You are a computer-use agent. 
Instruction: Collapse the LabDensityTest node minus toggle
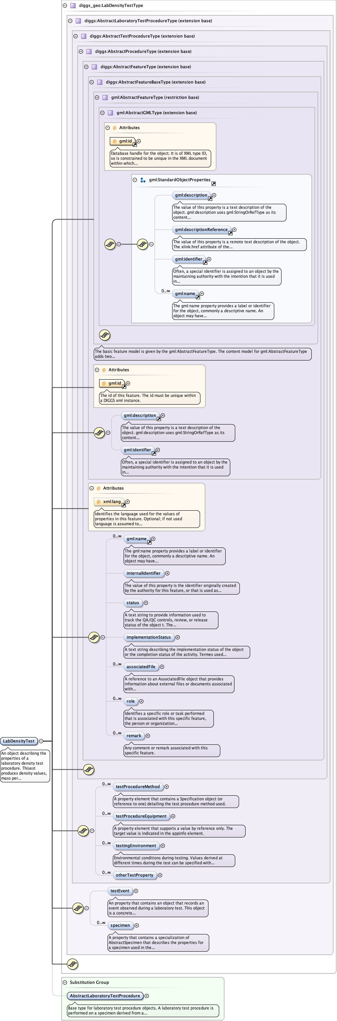point(41,741)
